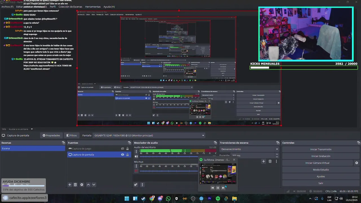This screenshot has width=361, height=203.
Task: Open the Ayuda (H) menu
Action: pyautogui.click(x=109, y=6)
